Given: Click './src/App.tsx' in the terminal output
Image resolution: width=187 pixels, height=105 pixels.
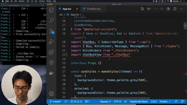Looking at the screenshot, I should point(25,53).
